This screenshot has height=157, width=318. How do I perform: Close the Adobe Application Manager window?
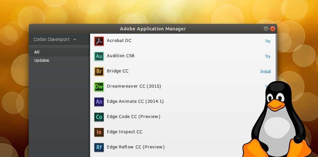pos(273,29)
